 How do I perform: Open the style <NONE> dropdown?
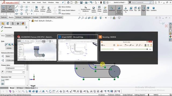(10, 48)
